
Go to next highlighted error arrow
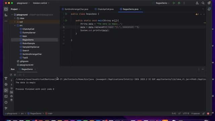coord(204,14)
